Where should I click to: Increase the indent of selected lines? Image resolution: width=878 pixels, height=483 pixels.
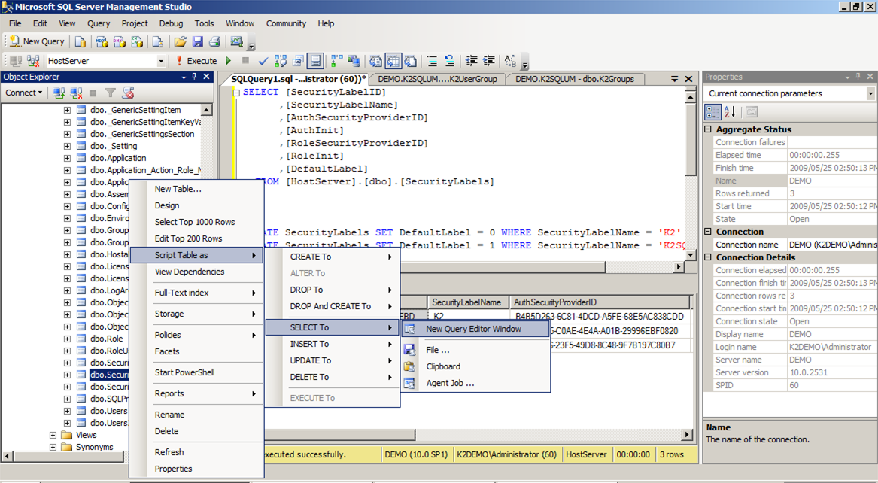click(489, 60)
